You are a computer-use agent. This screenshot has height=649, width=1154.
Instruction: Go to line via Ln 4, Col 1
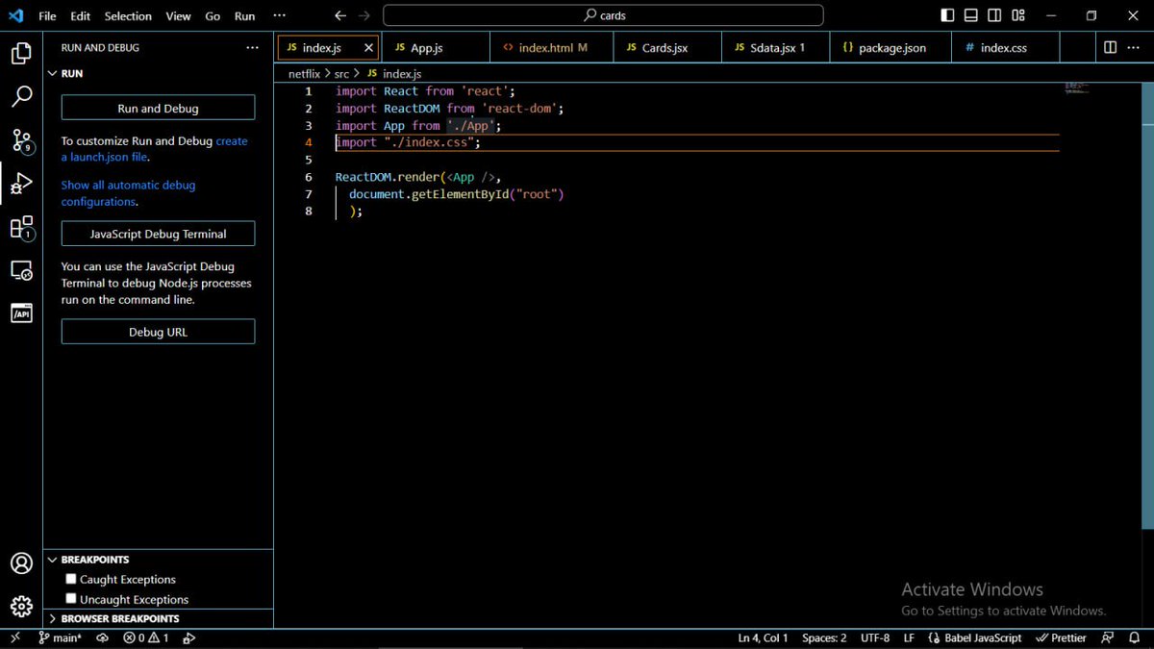763,637
